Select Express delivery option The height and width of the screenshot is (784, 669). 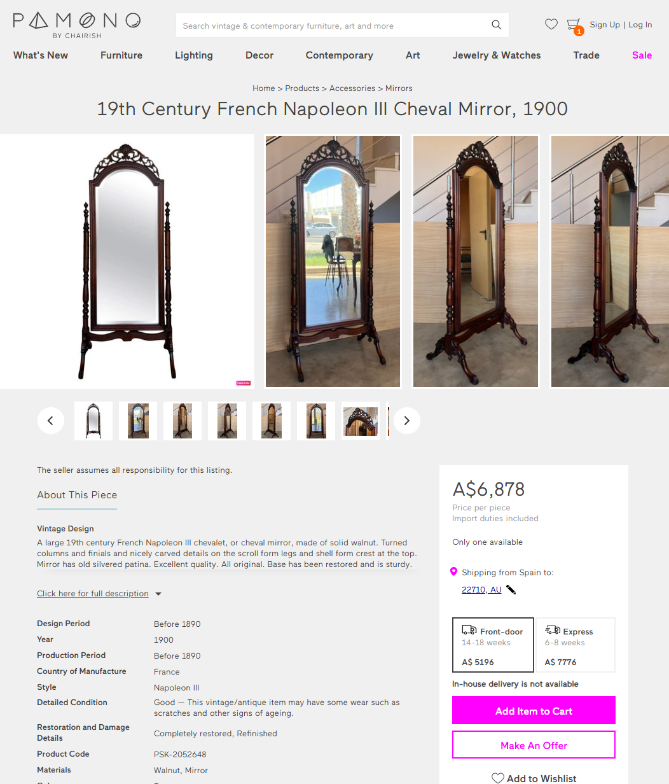pos(576,645)
